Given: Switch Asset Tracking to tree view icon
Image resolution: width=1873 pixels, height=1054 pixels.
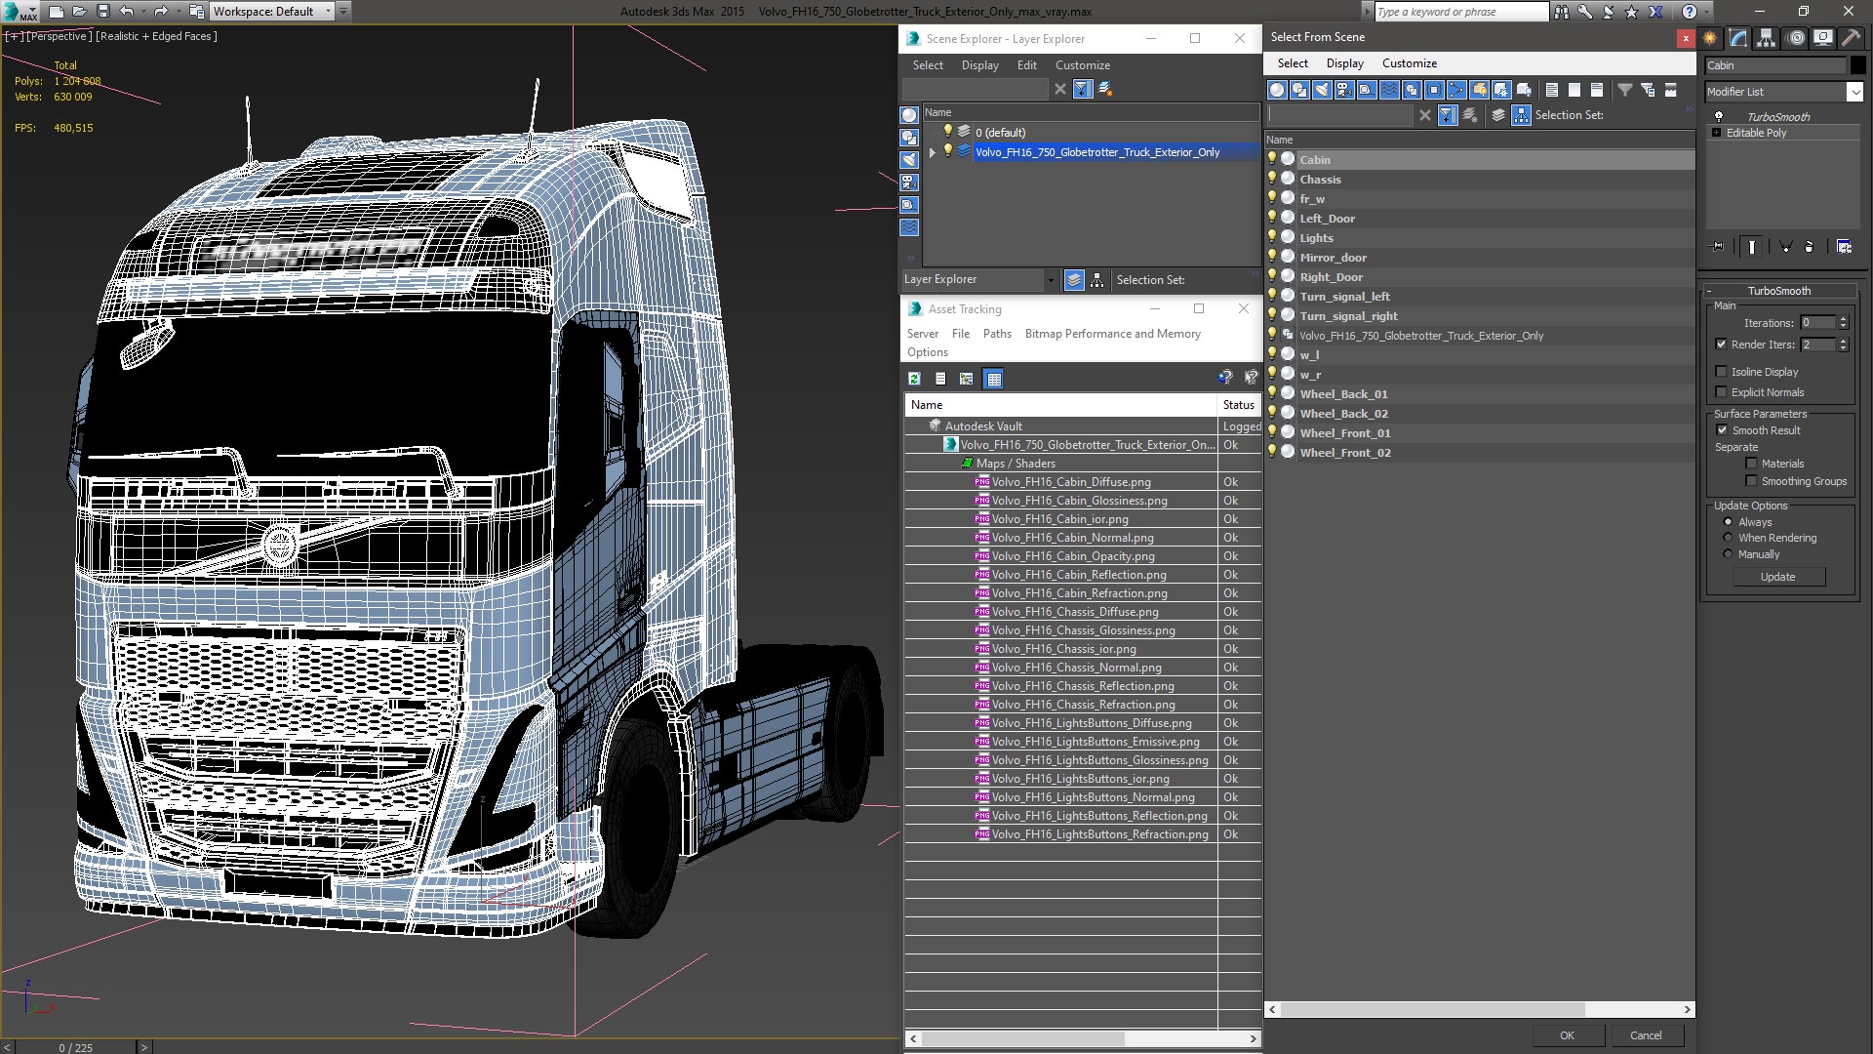Looking at the screenshot, I should 967,379.
